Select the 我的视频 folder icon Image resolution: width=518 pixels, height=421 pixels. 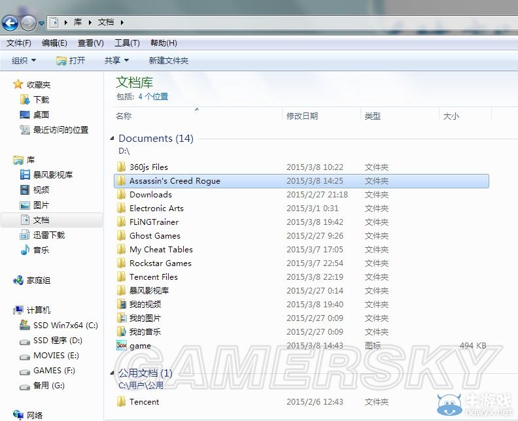(121, 304)
